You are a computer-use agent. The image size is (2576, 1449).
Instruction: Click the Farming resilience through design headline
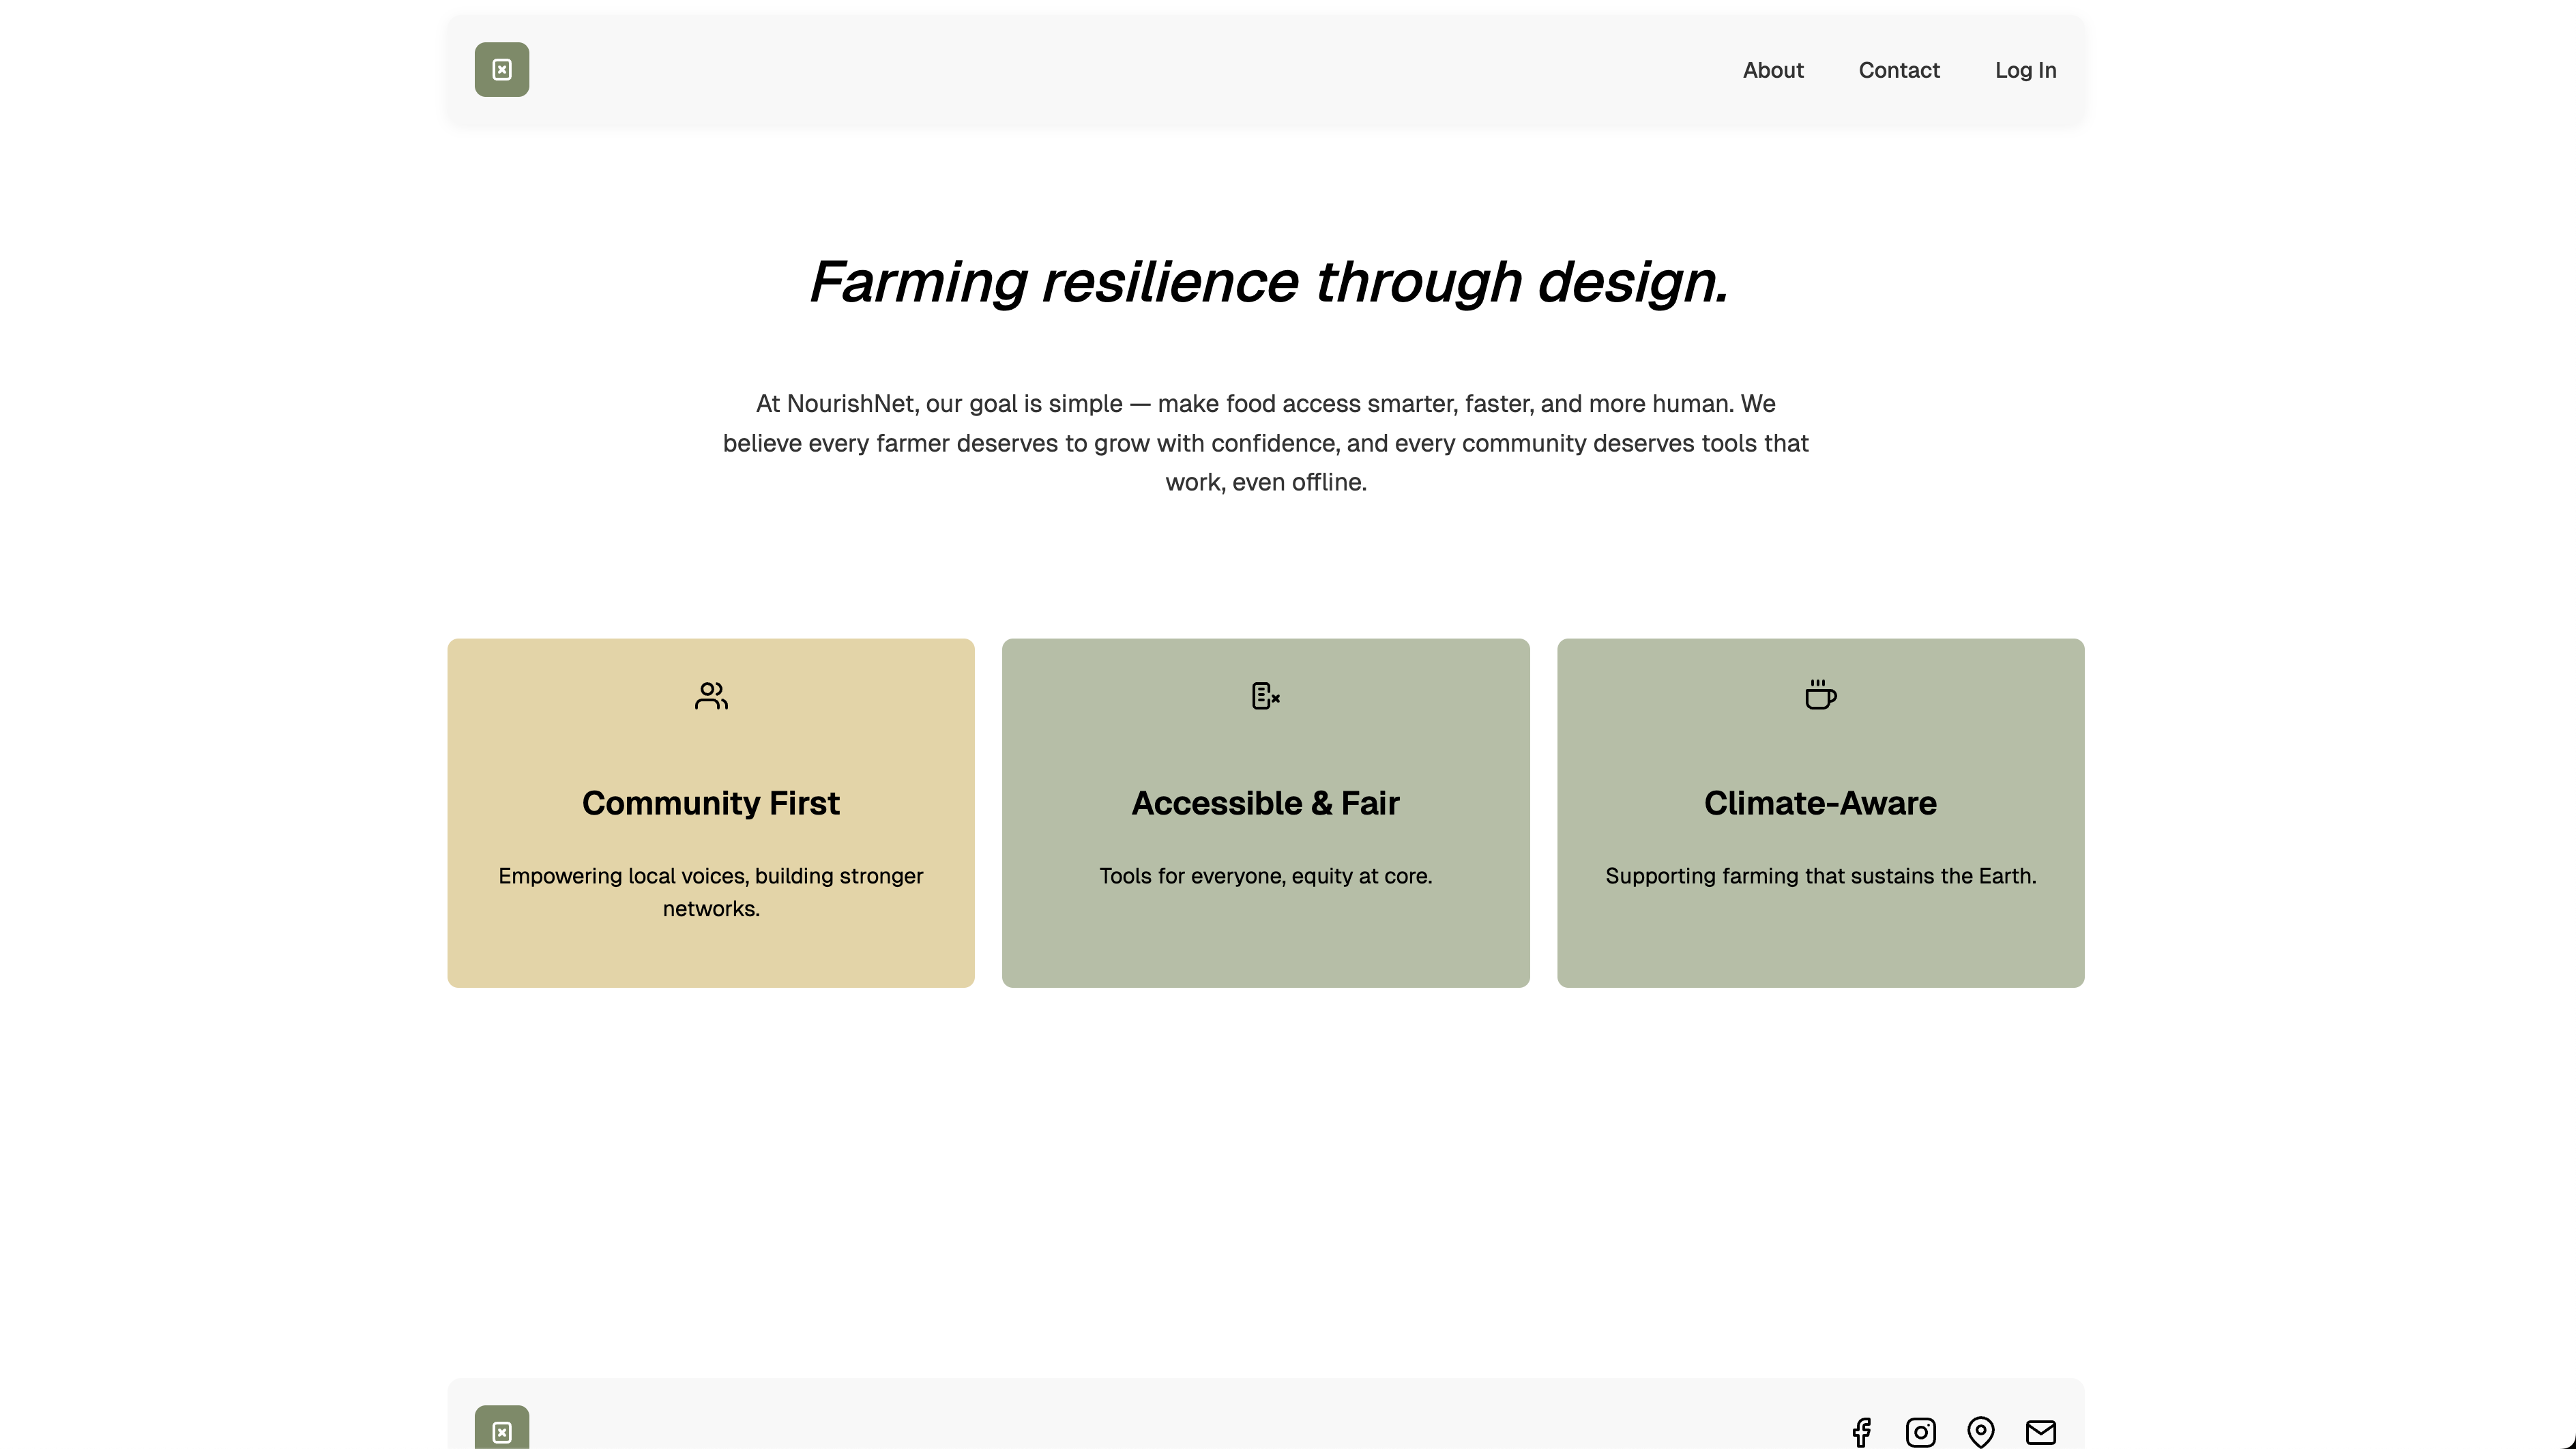1268,282
